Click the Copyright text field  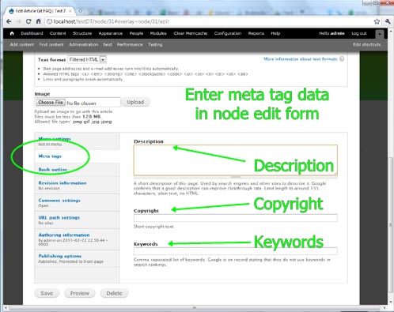click(x=236, y=218)
